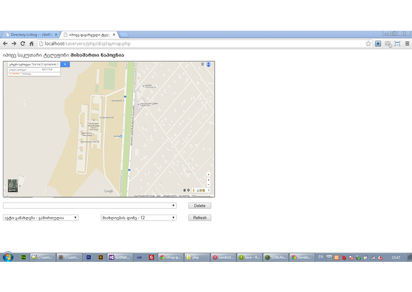Open first C:\xam... taskbar window
The image size is (412, 292).
click(x=43, y=258)
